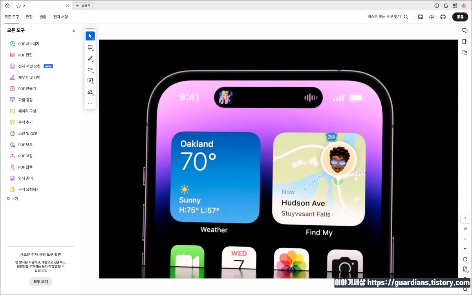The width and height of the screenshot is (472, 295).
Task: Click the cloud upload icon
Action: 432,17
